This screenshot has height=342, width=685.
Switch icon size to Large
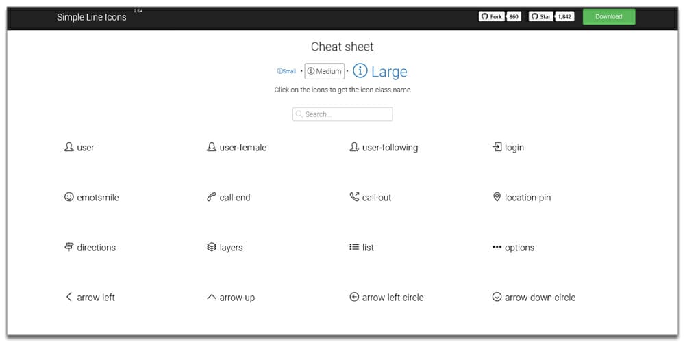380,71
